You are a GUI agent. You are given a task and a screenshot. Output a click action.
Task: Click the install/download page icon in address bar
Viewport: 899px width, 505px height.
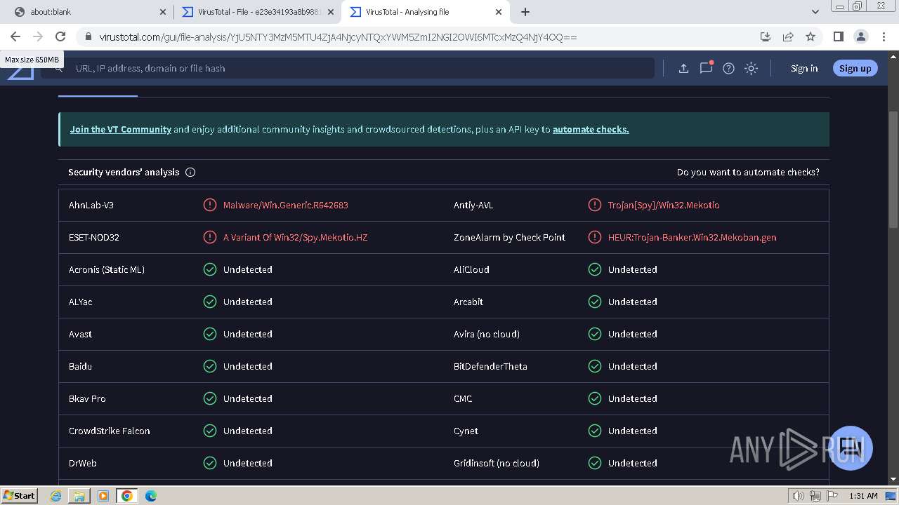[766, 36]
